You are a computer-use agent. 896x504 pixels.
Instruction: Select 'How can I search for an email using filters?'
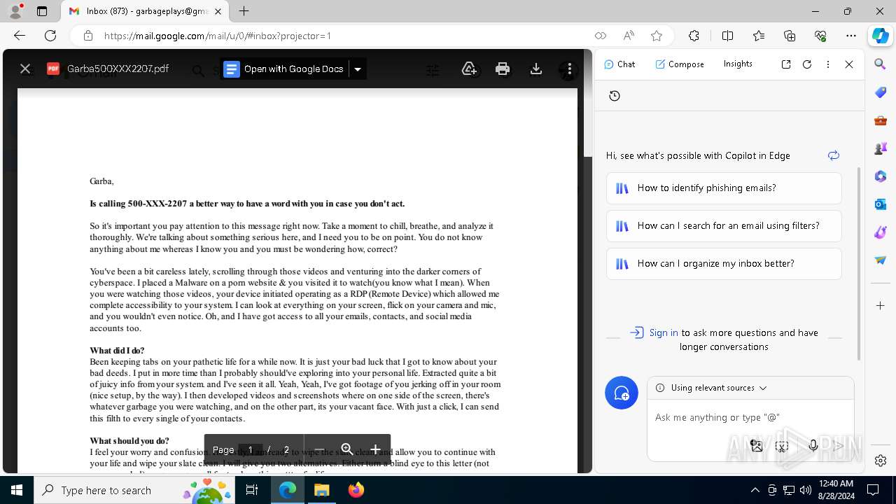[724, 225]
